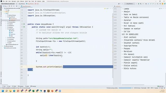Expand the encapsulation package
Screen dimensions: 166x93
point(6,22)
